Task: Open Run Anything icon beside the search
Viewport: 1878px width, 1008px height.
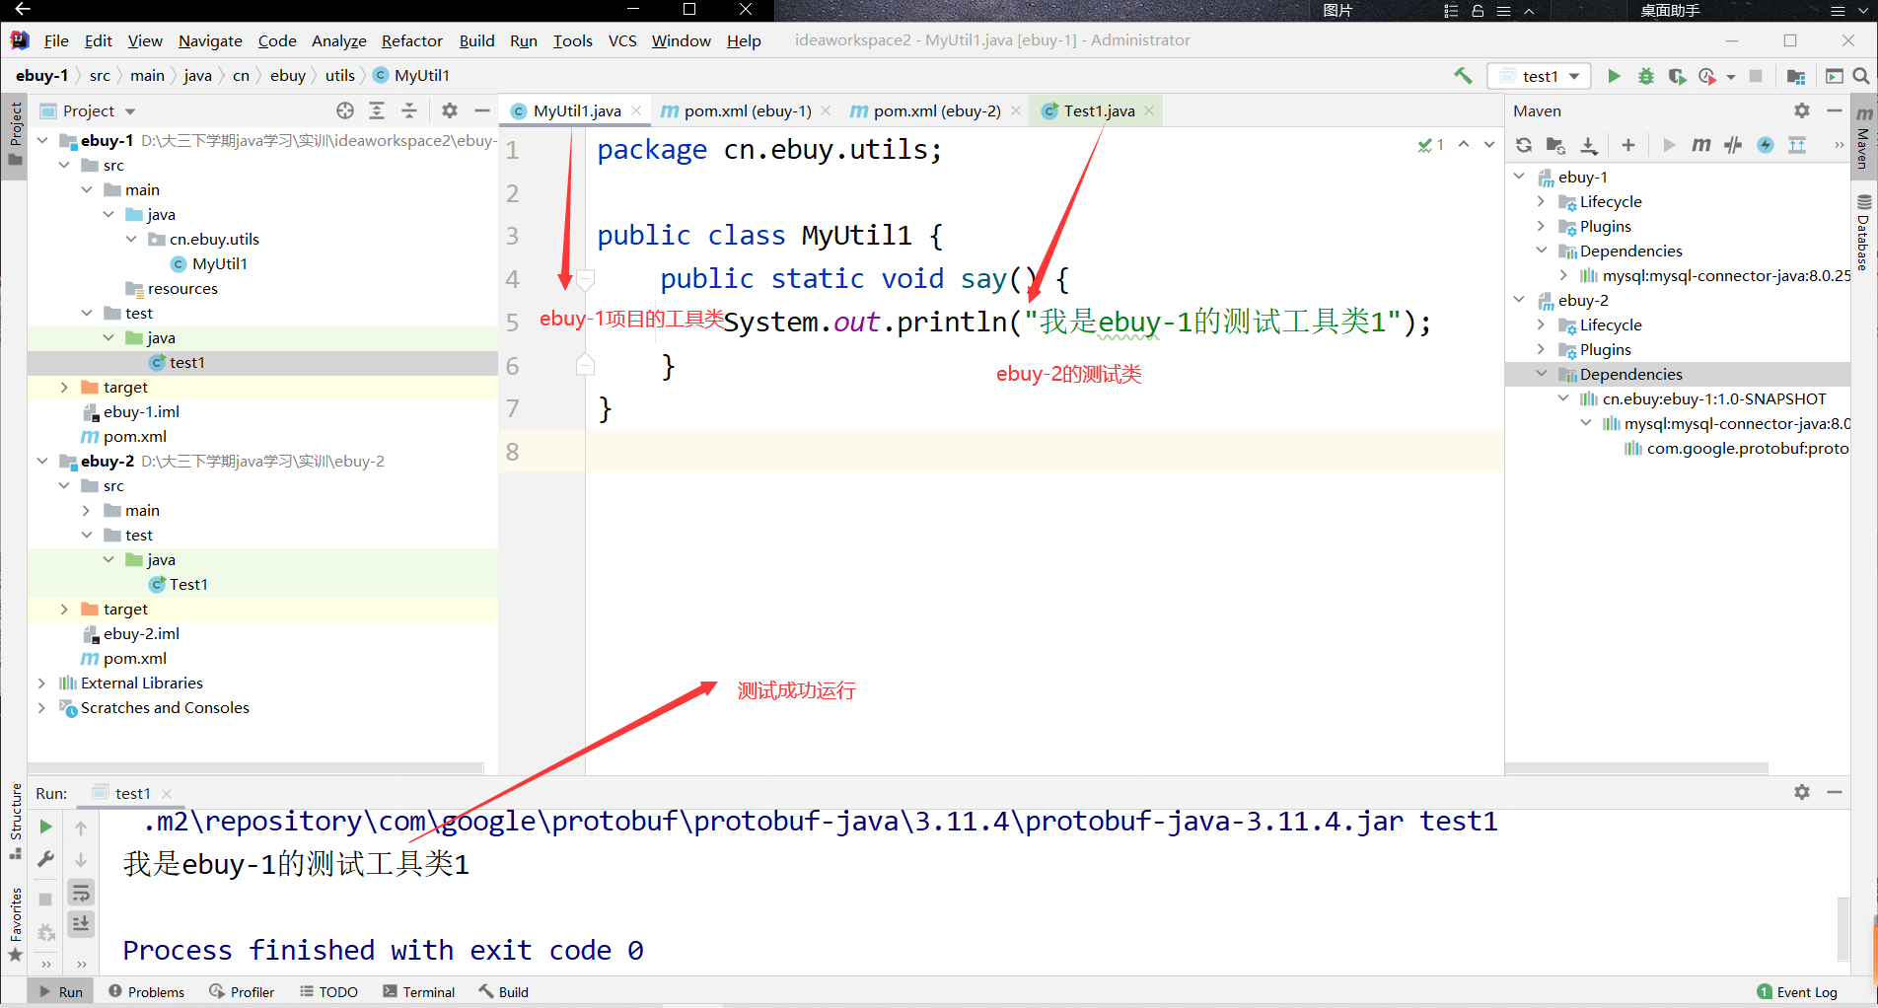Action: (x=1834, y=76)
